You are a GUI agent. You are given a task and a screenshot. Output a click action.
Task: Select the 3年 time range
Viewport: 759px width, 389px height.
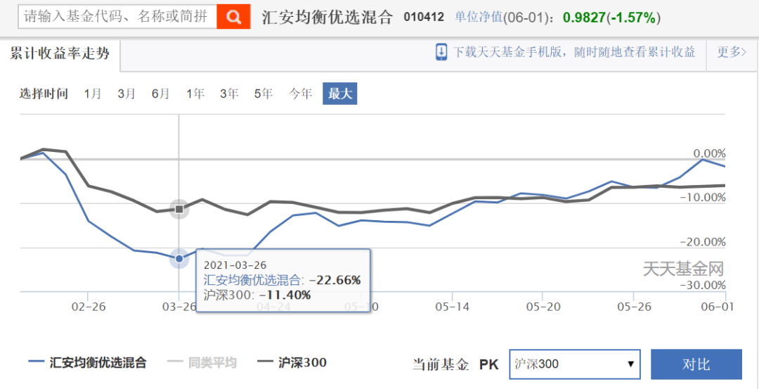(229, 94)
